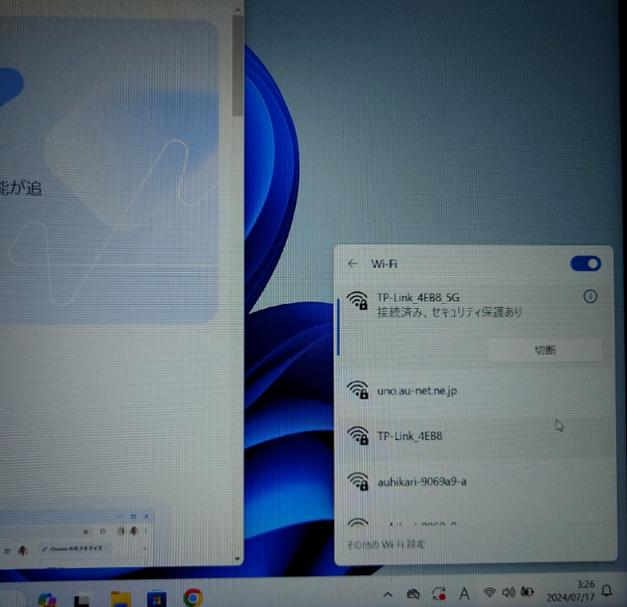Open notifications bell icon
The image size is (627, 607).
pos(607,590)
